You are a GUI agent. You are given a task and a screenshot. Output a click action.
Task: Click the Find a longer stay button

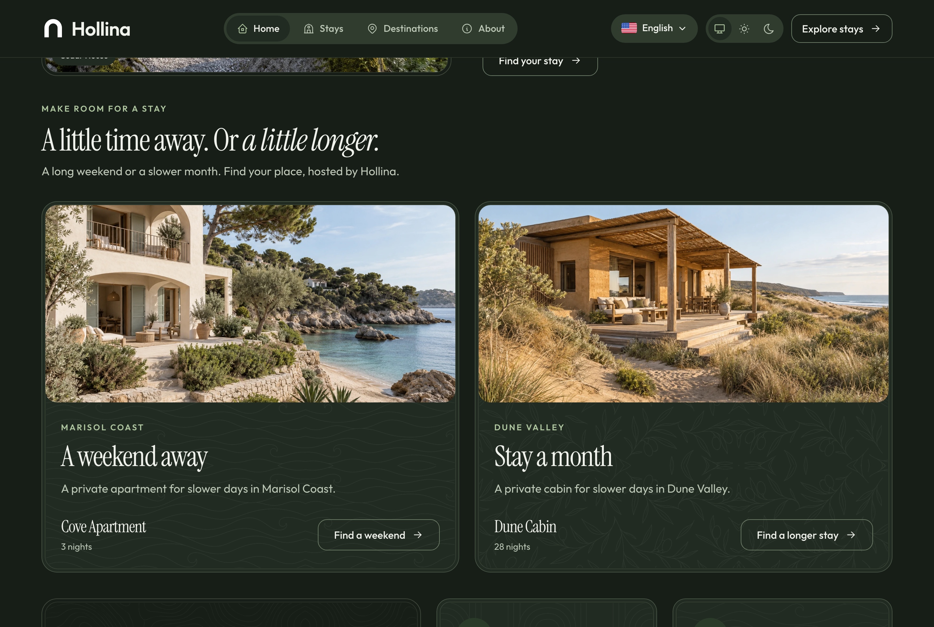click(x=806, y=535)
